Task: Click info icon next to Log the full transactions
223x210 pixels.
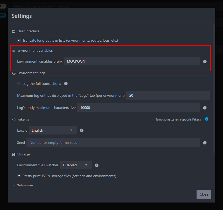Action: click(x=66, y=84)
